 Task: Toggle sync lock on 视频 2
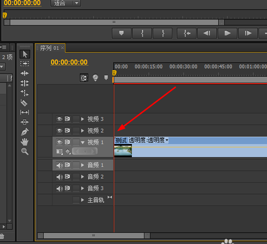(x=67, y=131)
